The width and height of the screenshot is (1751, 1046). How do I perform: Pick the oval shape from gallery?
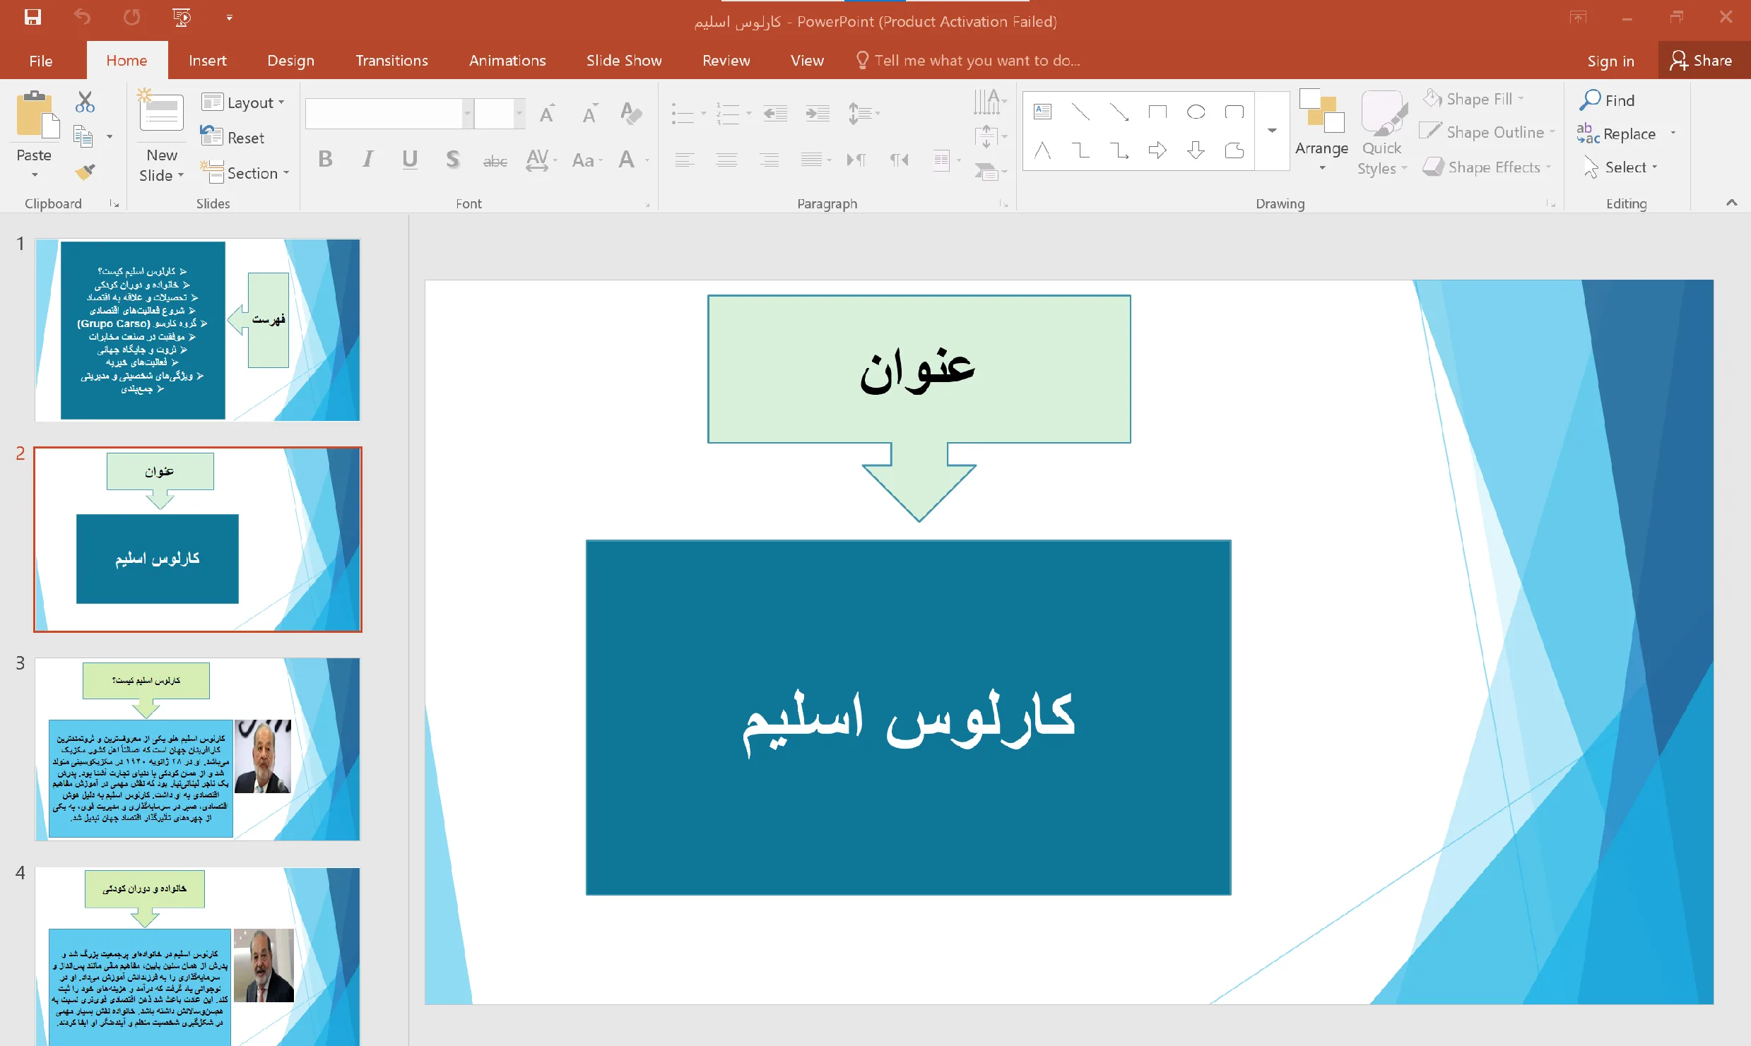pos(1196,112)
